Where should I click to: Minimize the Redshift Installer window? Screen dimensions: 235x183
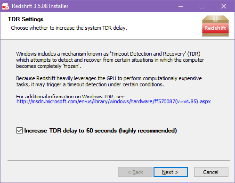(x=181, y=6)
